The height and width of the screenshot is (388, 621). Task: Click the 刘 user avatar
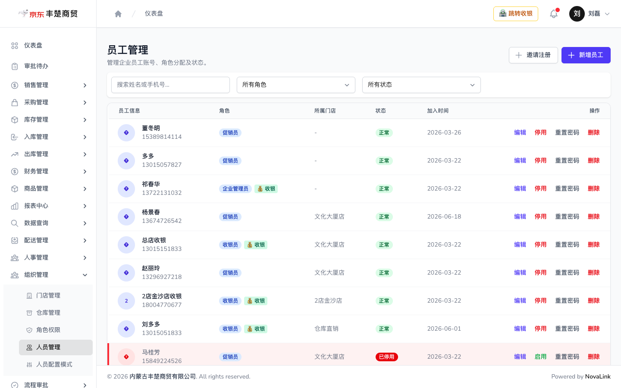click(577, 14)
